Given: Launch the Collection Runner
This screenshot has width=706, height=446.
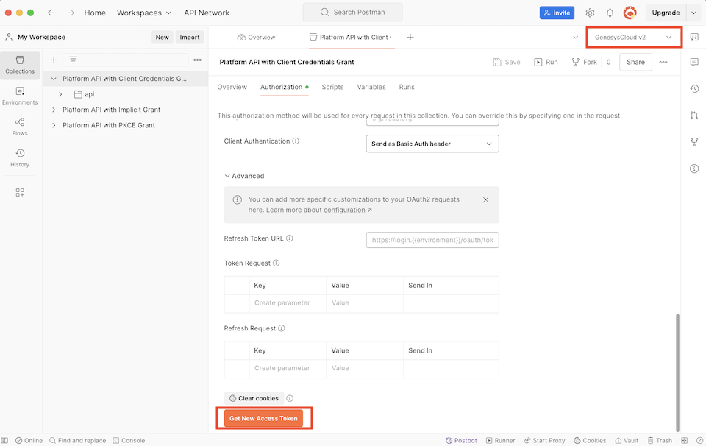Looking at the screenshot, I should [500, 440].
